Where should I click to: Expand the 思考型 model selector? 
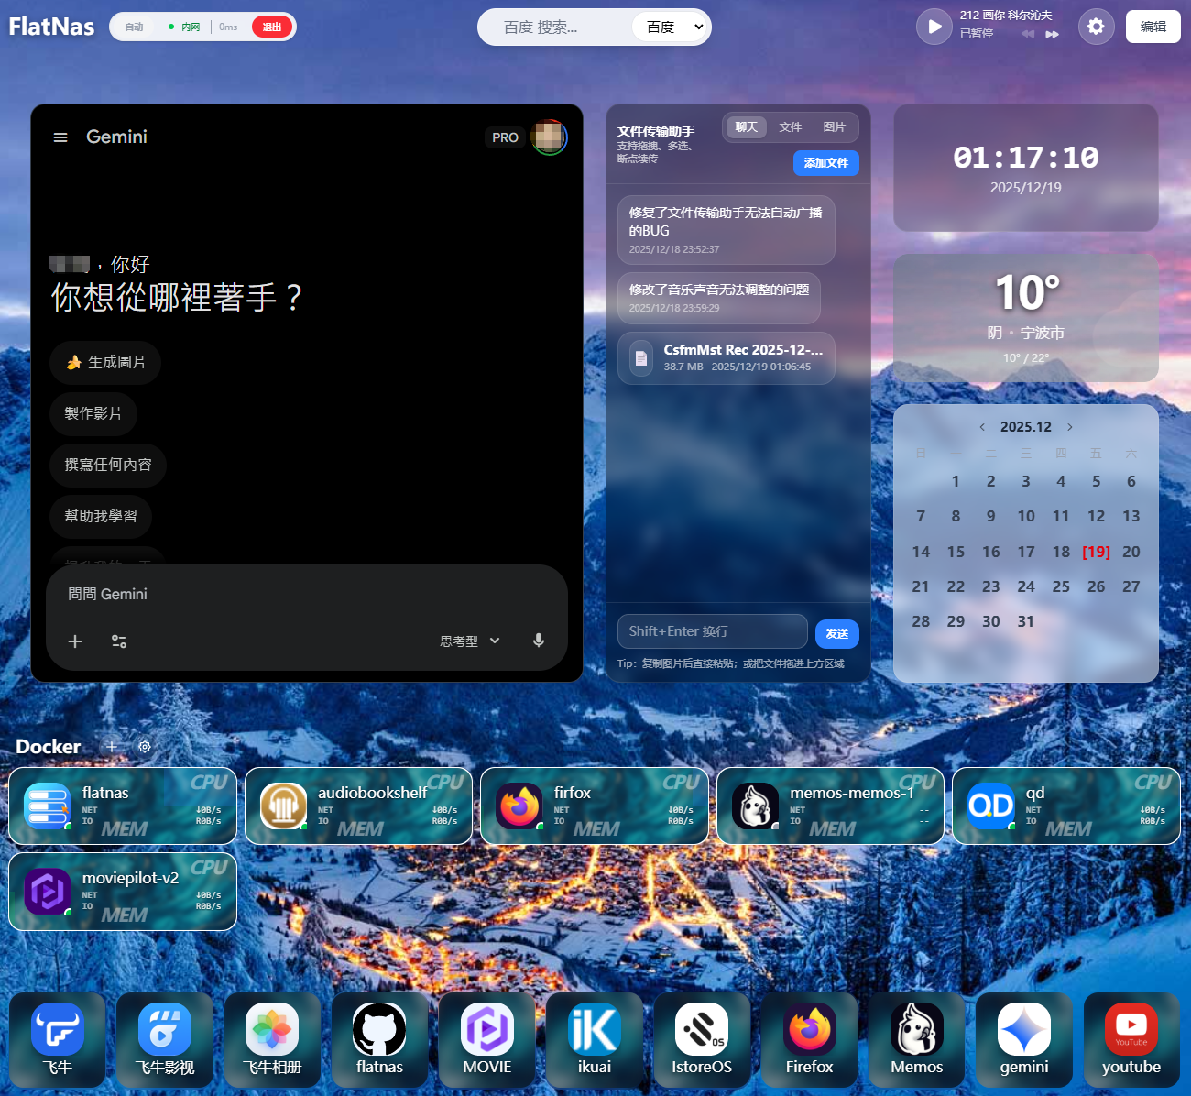pos(469,641)
